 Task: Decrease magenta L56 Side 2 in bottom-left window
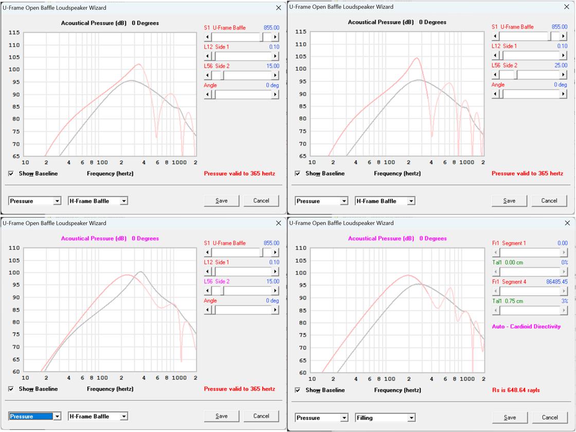pyautogui.click(x=208, y=290)
